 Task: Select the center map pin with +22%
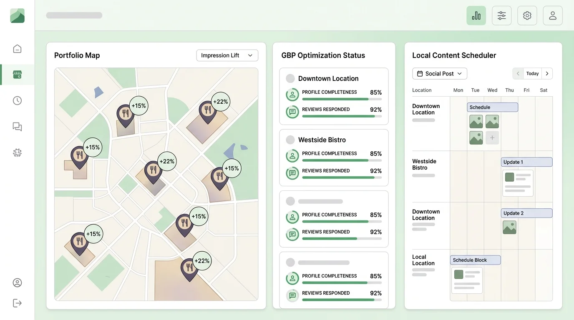point(153,172)
